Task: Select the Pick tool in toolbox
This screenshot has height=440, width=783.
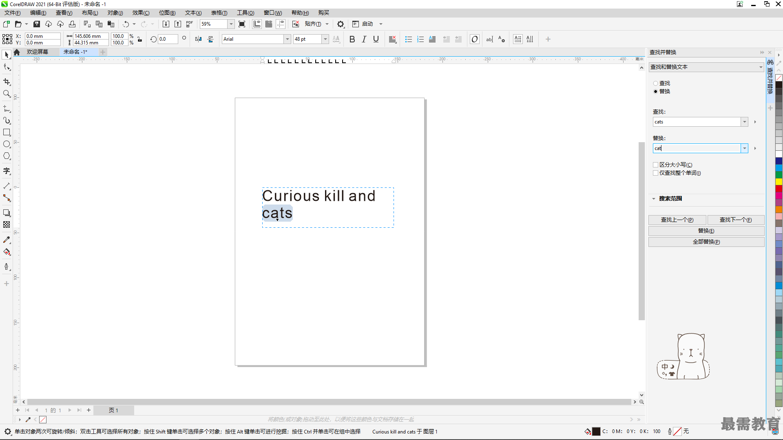Action: click(7, 55)
